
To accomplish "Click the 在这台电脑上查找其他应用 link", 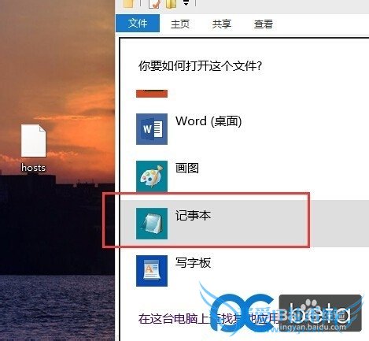I will tap(208, 319).
